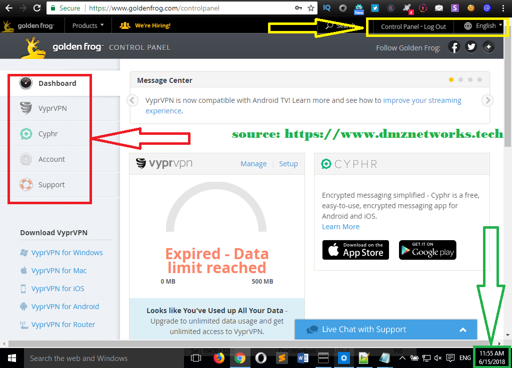Select the first Message Center dot
The image size is (512, 368).
tap(451, 79)
